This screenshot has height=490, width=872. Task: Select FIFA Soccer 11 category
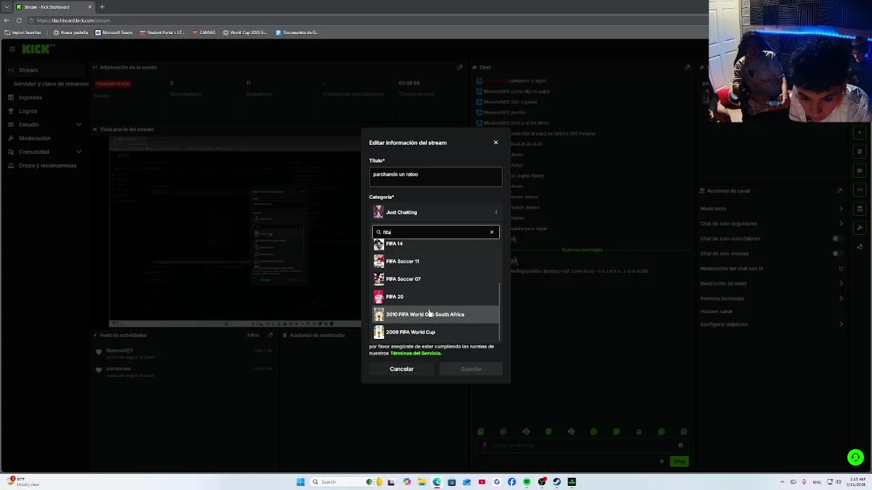(436, 261)
